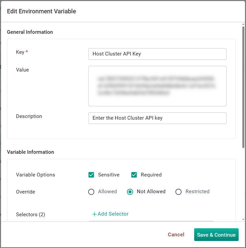Select the Allowed override radio button
The image size is (246, 248).
coord(91,192)
